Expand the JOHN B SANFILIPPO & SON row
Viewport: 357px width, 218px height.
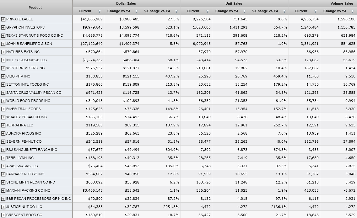pos(3,44)
